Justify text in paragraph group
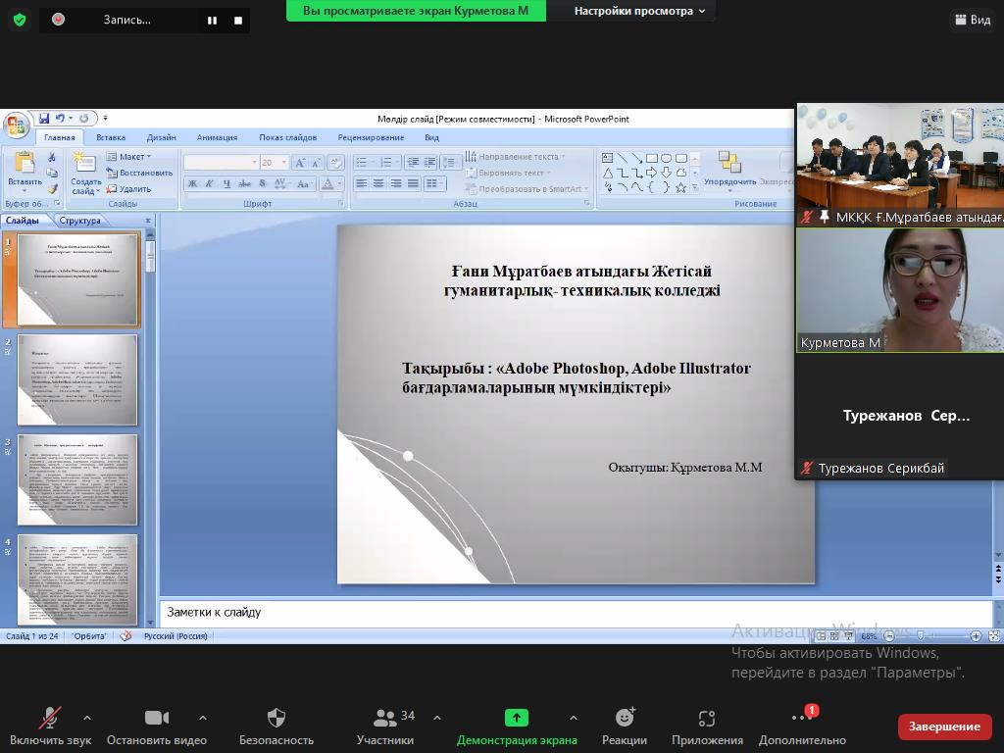 (x=414, y=183)
